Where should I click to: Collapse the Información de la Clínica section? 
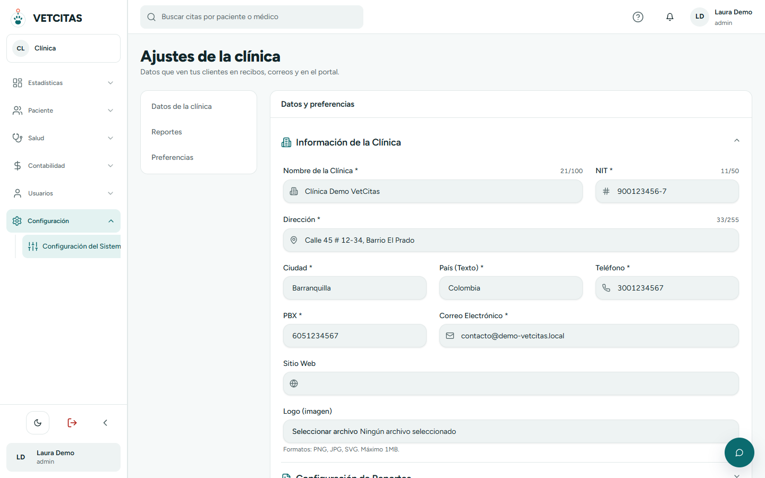click(737, 141)
